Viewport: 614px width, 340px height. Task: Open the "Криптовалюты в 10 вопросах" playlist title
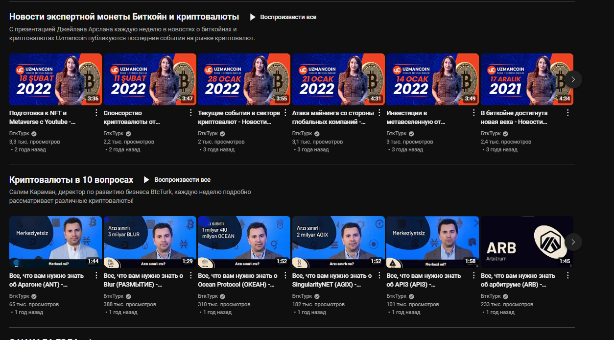click(x=71, y=180)
